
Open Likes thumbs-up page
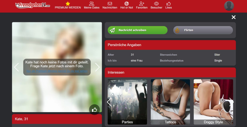pos(169,4)
